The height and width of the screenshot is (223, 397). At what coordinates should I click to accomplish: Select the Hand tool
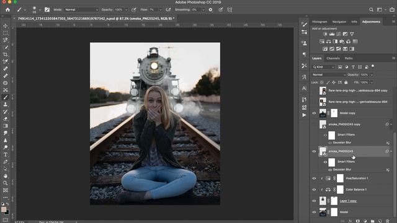pos(6,176)
